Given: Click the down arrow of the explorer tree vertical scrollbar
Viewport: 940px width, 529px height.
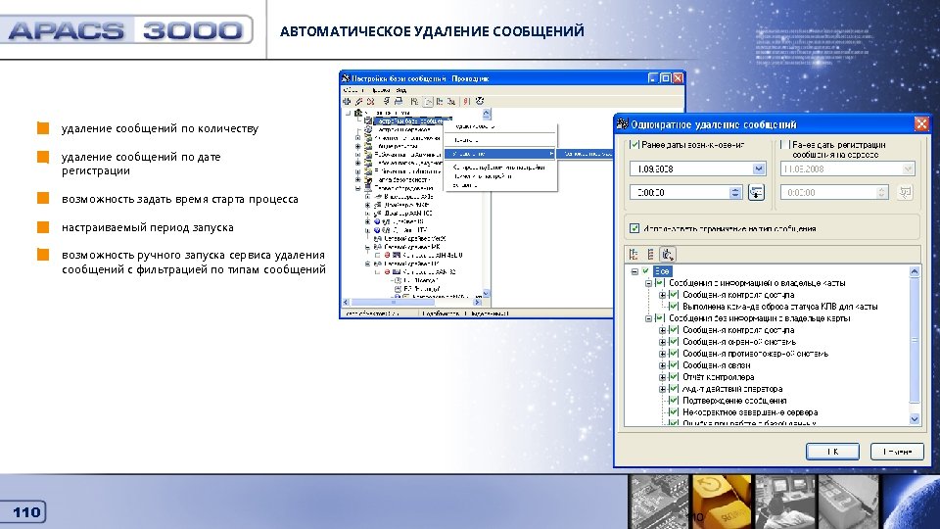Looking at the screenshot, I should (487, 294).
